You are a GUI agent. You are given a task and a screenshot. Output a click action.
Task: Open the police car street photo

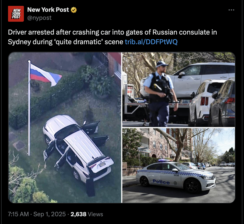[x=179, y=165]
